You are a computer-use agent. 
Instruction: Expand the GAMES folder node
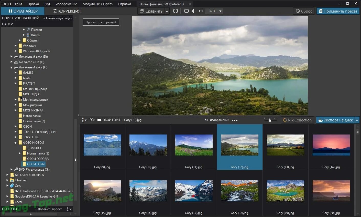tap(16, 73)
